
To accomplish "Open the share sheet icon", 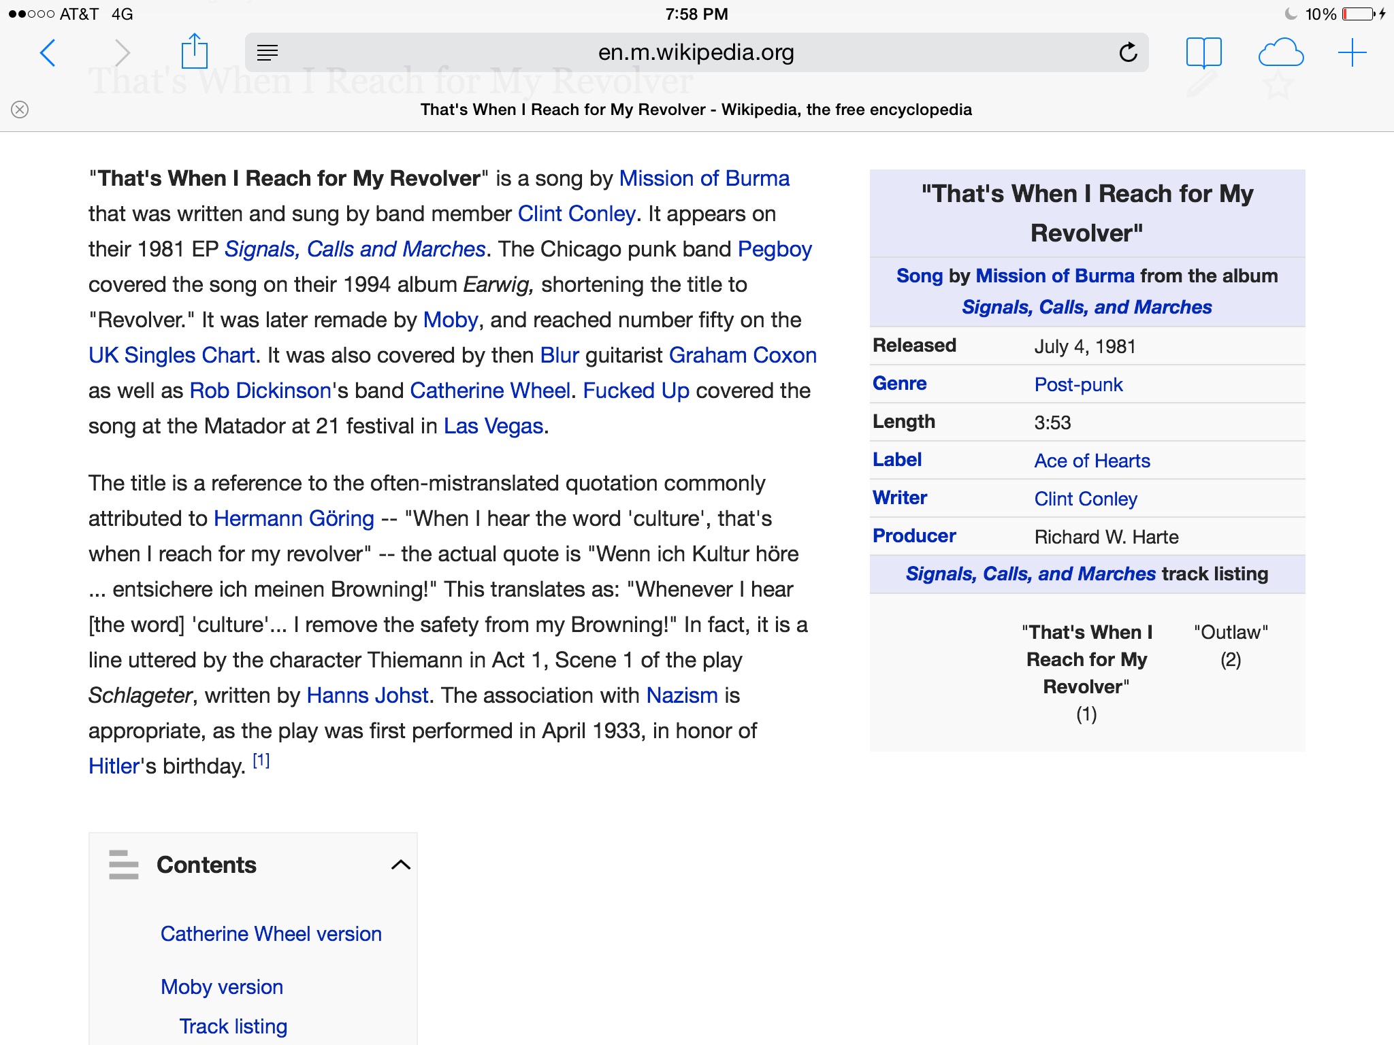I will click(195, 51).
